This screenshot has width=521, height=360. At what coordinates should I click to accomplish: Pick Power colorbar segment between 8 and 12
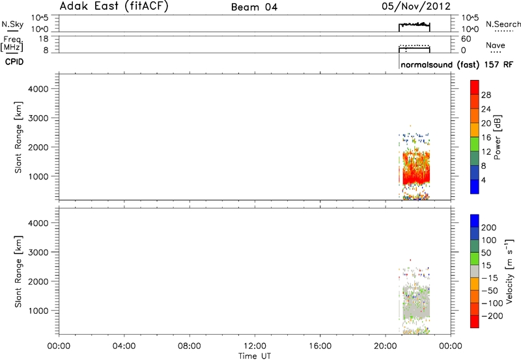[x=475, y=158]
